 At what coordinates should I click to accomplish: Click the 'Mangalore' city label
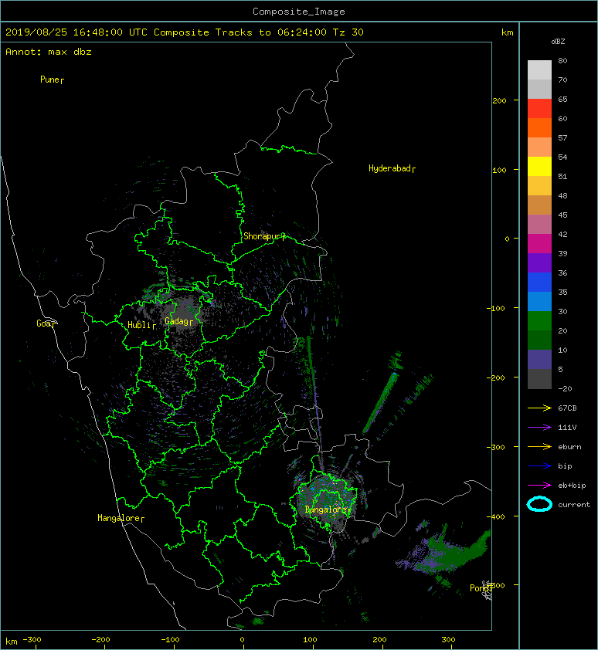(119, 518)
